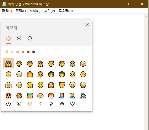Choose the prince with gold crown emoji
The width and height of the screenshot is (149, 130).
[x=62, y=85]
